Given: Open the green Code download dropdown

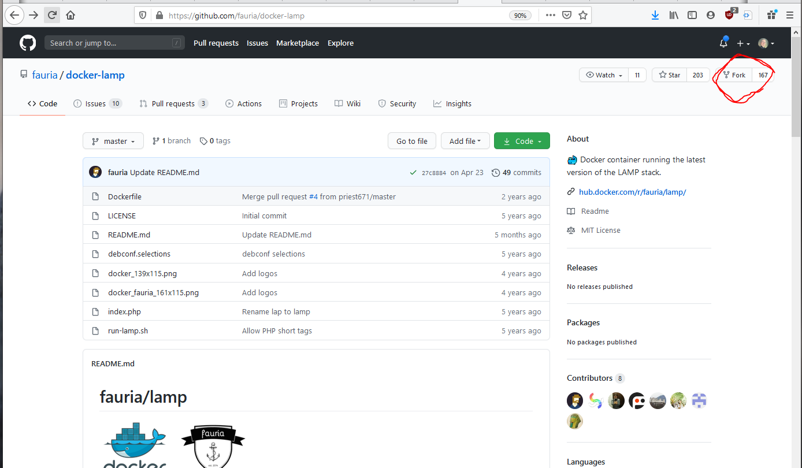Looking at the screenshot, I should (x=522, y=141).
